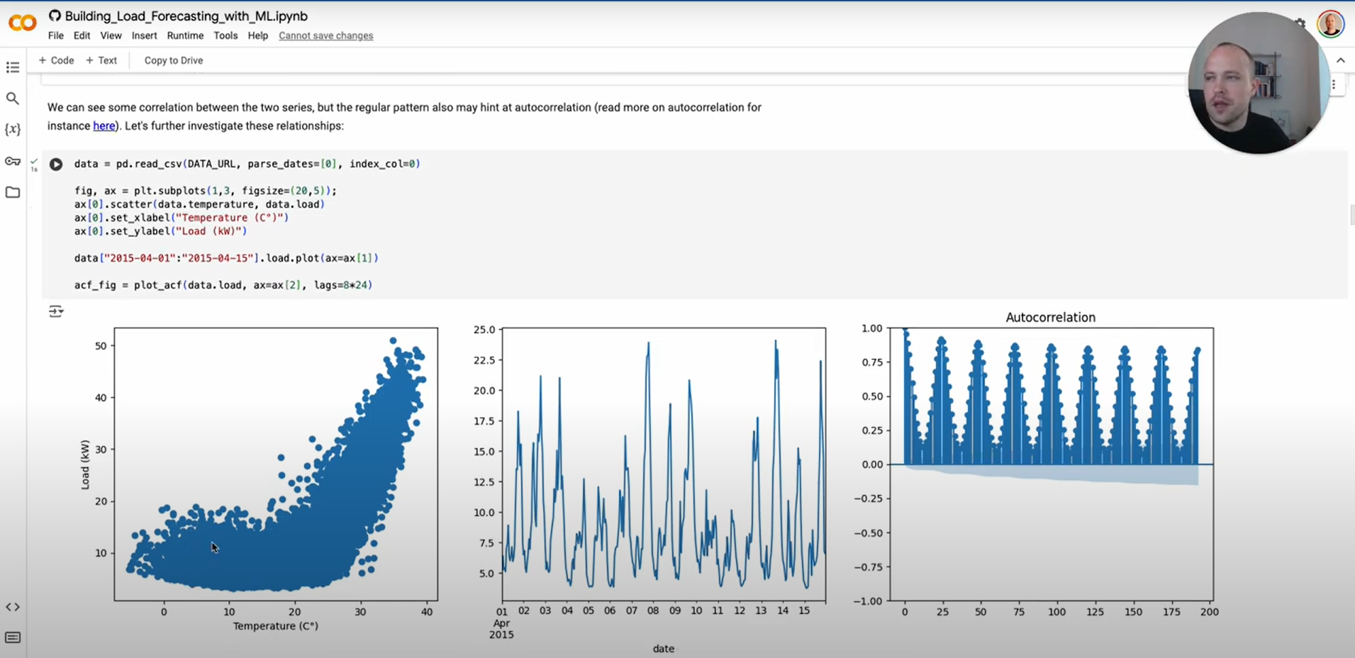The height and width of the screenshot is (658, 1355).
Task: Follow the 'here' autocorrelation link
Action: click(x=104, y=126)
